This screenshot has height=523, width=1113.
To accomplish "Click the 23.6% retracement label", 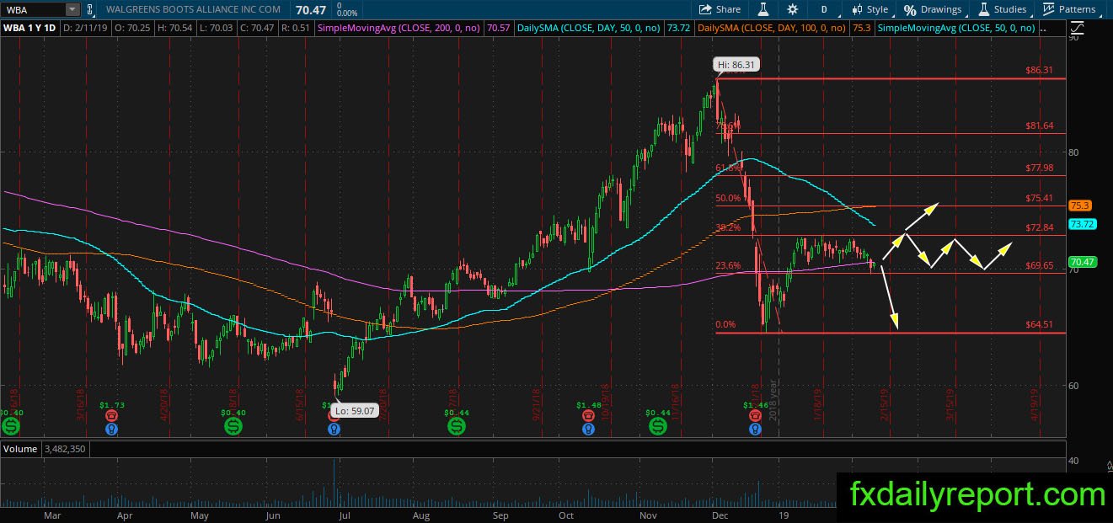I will pyautogui.click(x=728, y=265).
